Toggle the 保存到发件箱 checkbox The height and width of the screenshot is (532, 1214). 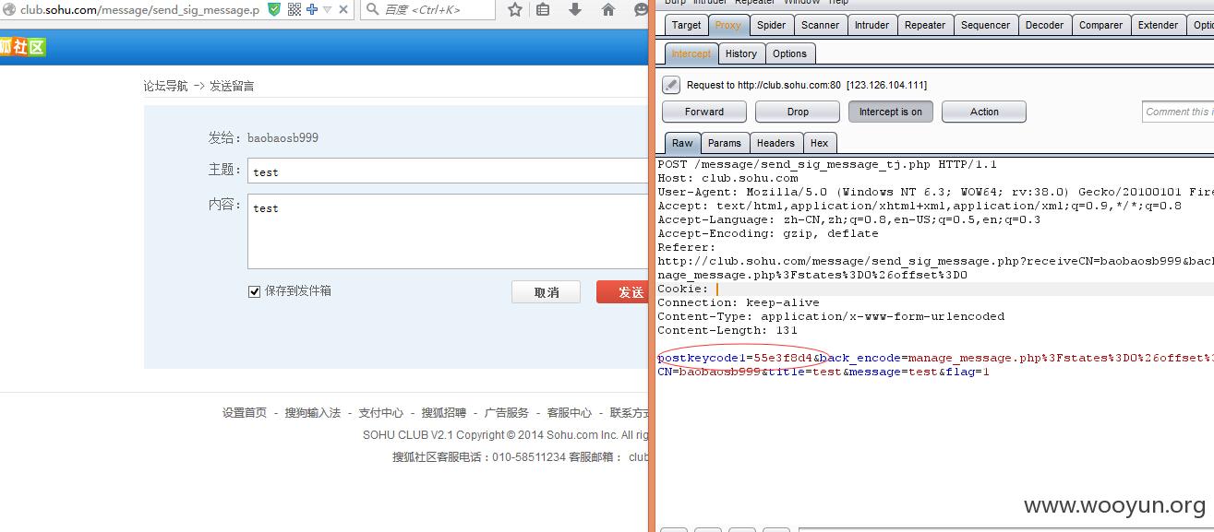tap(255, 291)
